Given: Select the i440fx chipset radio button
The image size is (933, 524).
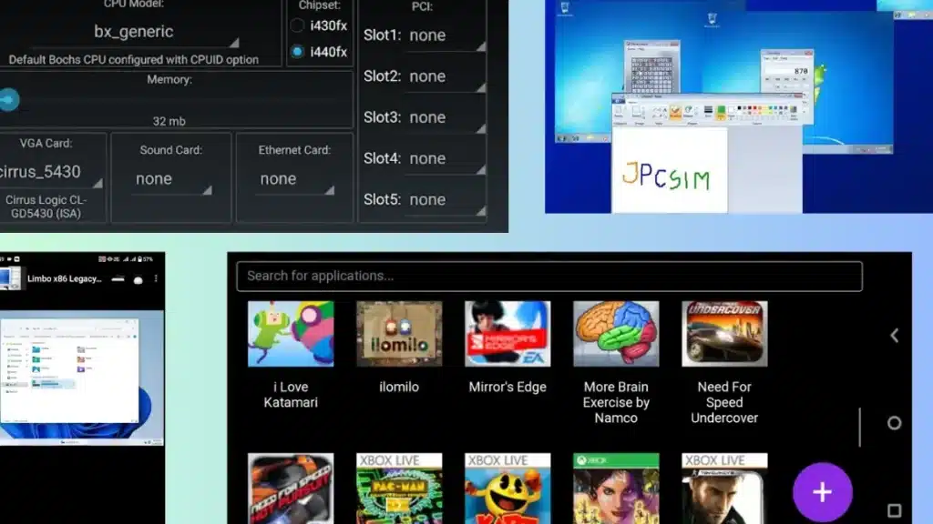Looking at the screenshot, I should (297, 52).
